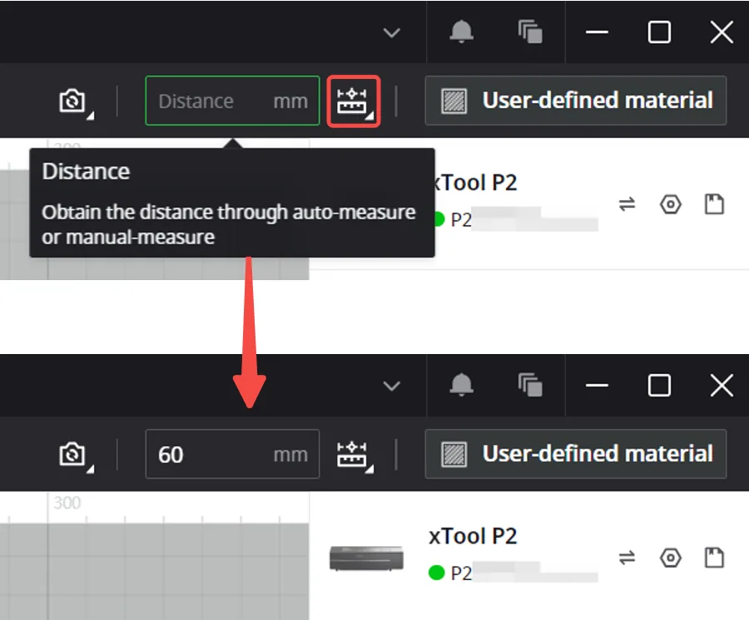Expand the chevron dropdown in the lower title bar
749x620 pixels.
coord(392,386)
